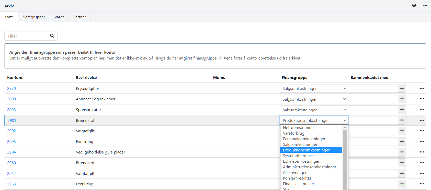Click plus button for account 2803

[x=402, y=110]
